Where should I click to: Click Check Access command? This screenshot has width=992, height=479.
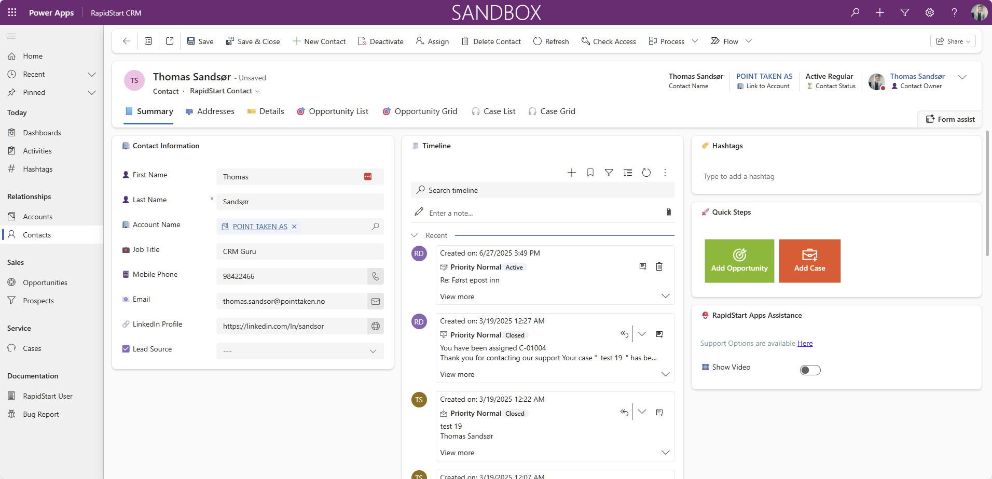[x=609, y=41]
